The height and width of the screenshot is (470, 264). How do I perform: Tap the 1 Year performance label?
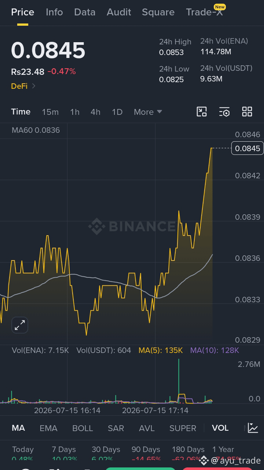pyautogui.click(x=223, y=449)
